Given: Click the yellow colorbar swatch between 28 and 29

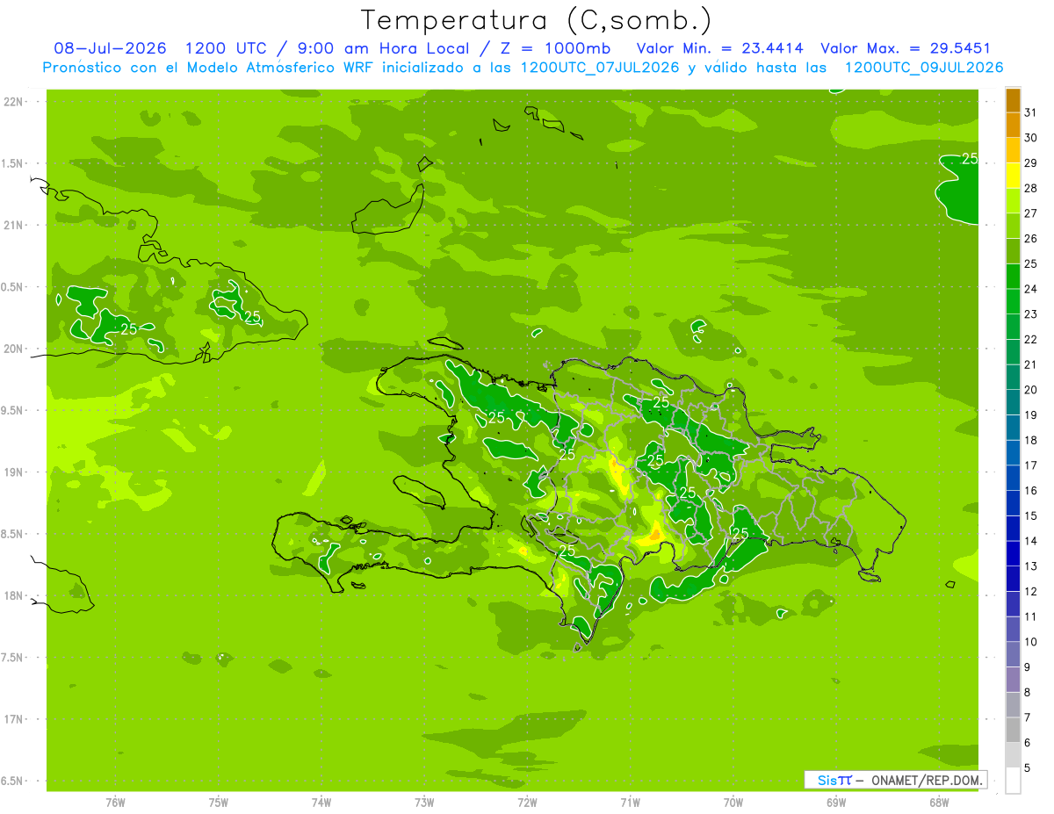Looking at the screenshot, I should point(1013,175).
